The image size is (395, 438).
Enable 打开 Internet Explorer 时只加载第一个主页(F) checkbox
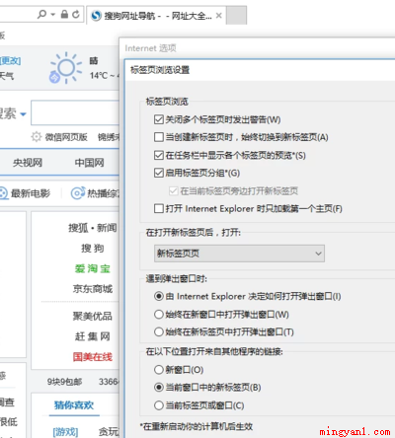[159, 208]
